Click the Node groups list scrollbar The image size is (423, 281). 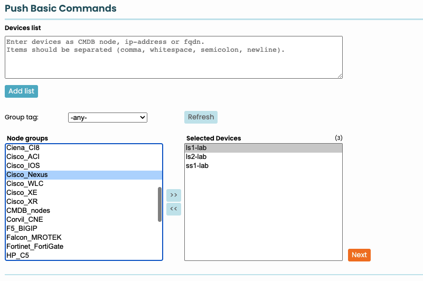coord(159,204)
